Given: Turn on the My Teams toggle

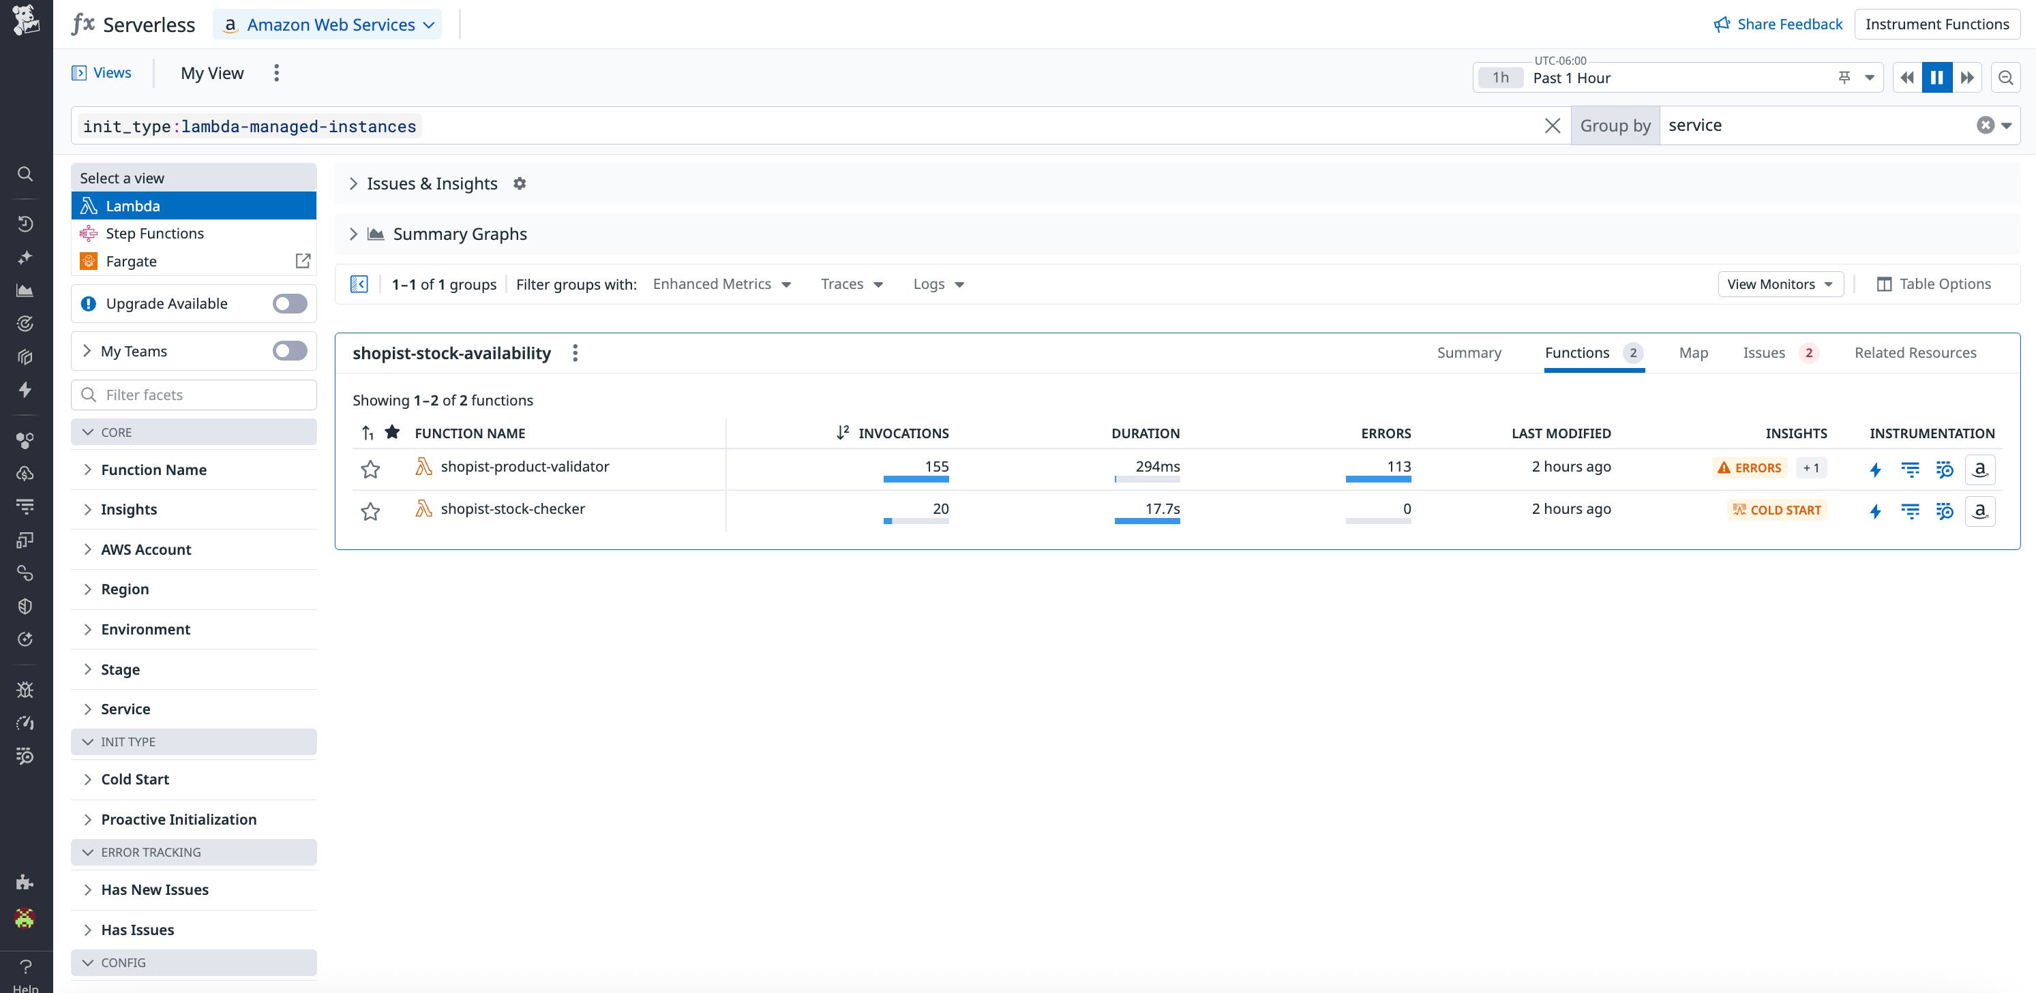Looking at the screenshot, I should [x=289, y=351].
